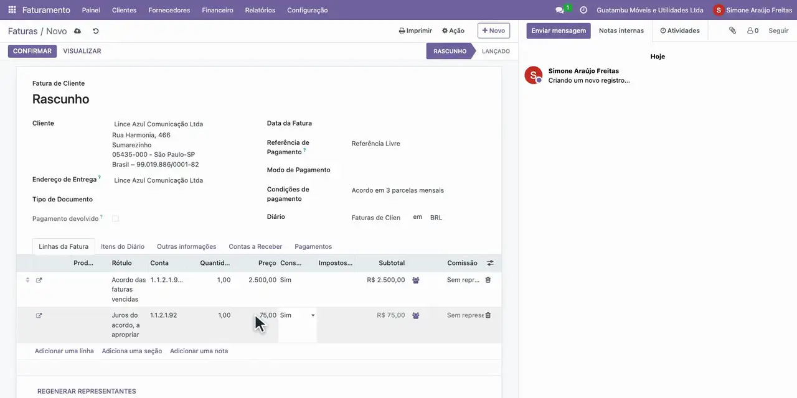This screenshot has width=797, height=398.
Task: Open the discuss messages icon
Action: pyautogui.click(x=560, y=10)
